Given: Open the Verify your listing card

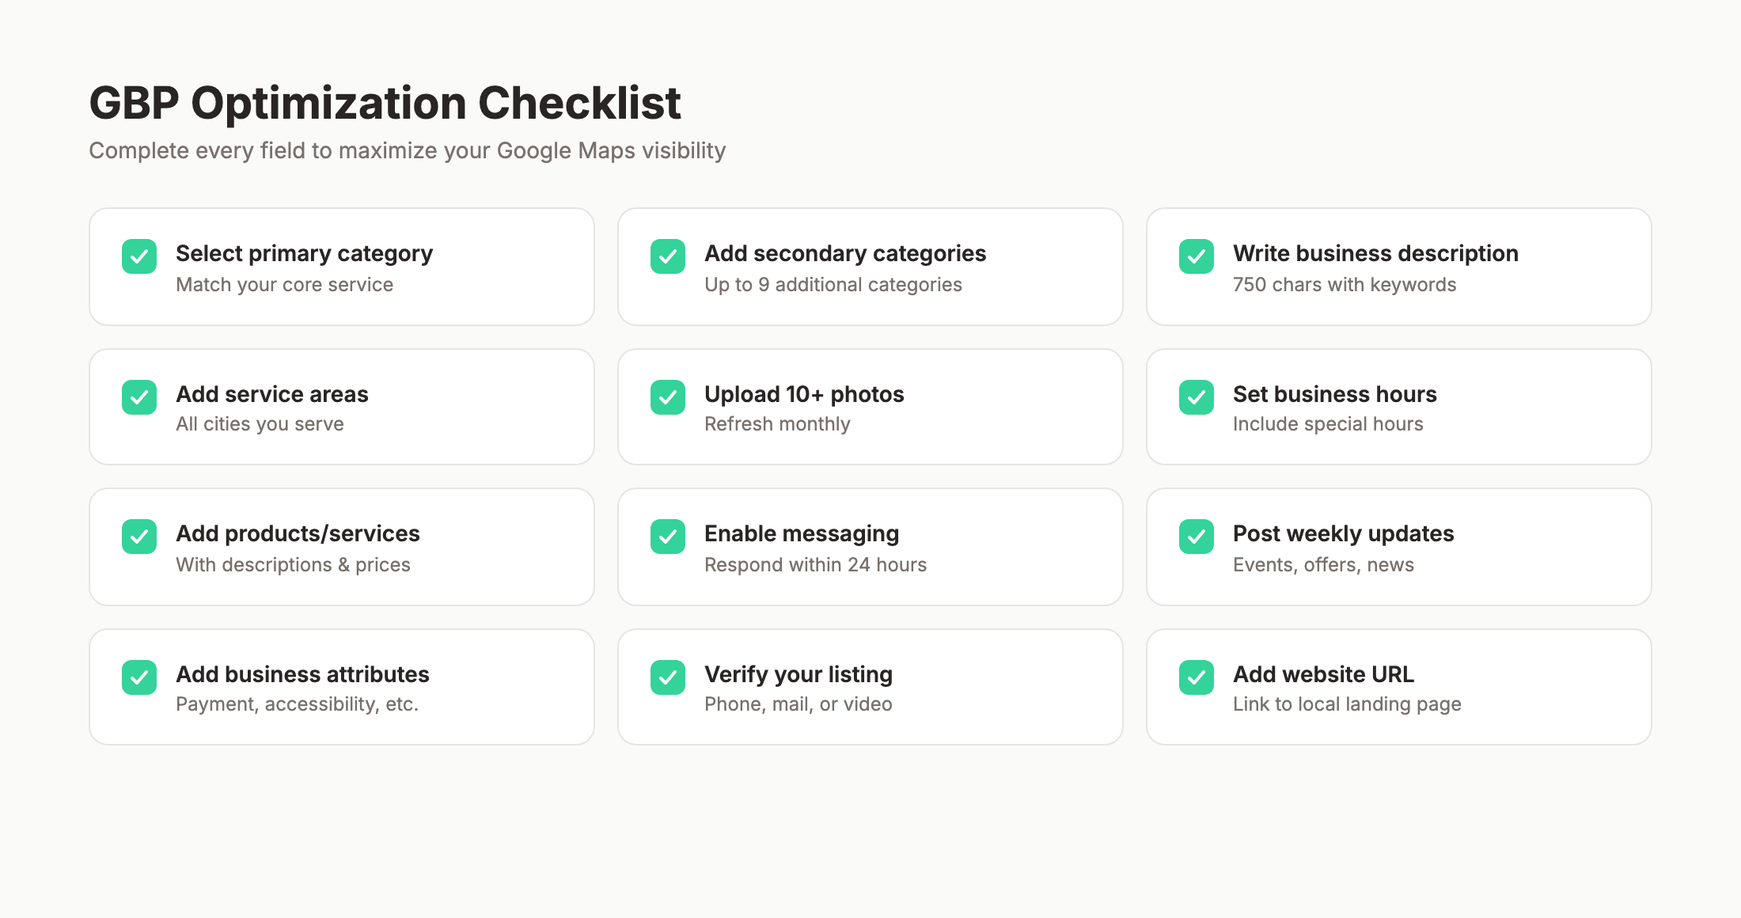Looking at the screenshot, I should click(x=870, y=686).
